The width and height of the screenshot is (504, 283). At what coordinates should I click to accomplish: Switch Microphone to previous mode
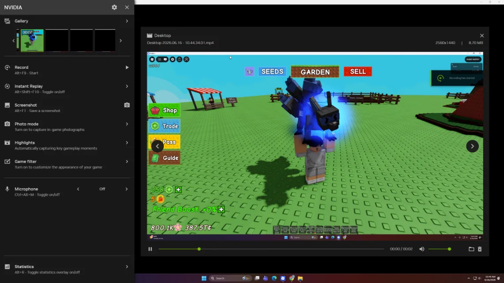[78, 189]
